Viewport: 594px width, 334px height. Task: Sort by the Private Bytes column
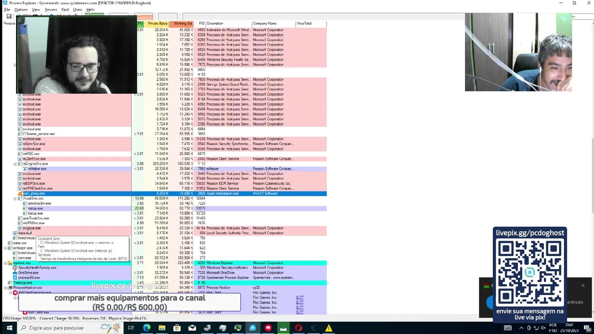tap(157, 23)
